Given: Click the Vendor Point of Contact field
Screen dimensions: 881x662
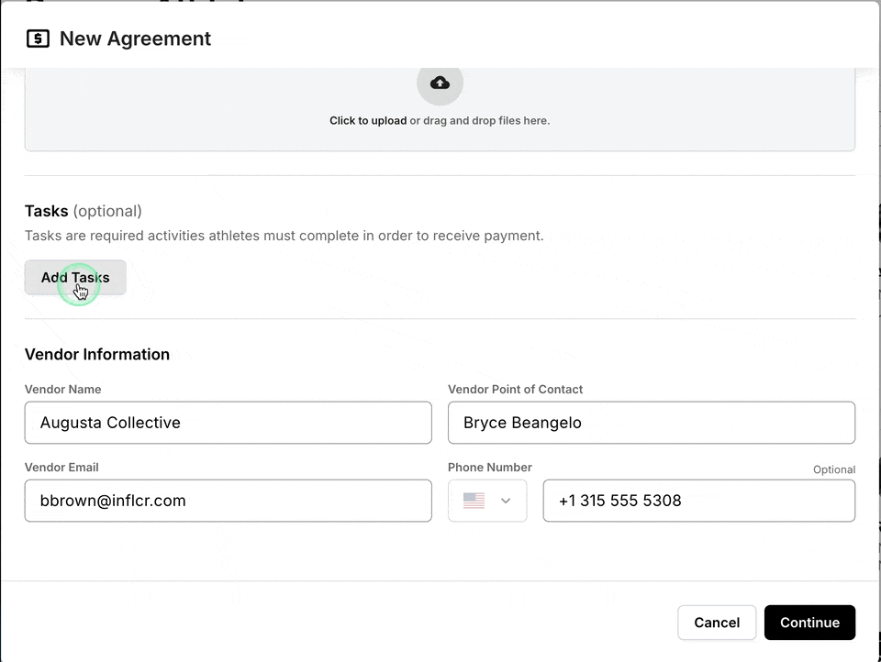Looking at the screenshot, I should pyautogui.click(x=652, y=423).
